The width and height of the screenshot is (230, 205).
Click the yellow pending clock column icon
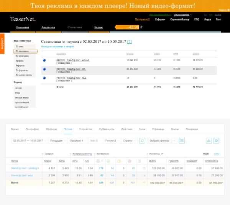[119, 161]
